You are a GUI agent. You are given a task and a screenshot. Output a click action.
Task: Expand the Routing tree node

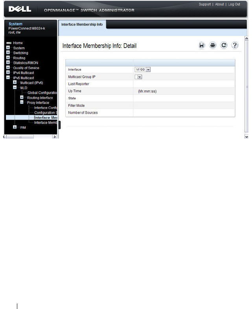coord(8,58)
